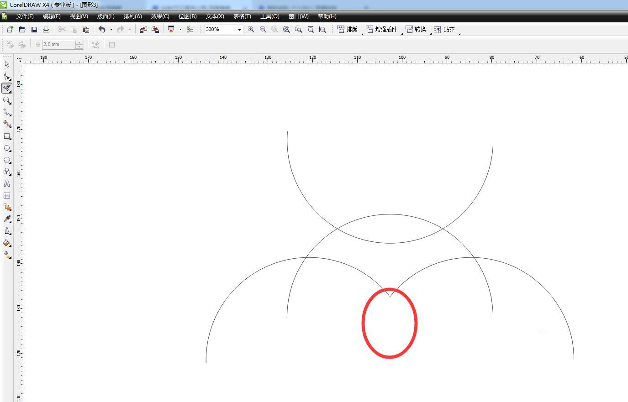628x402 pixels.
Task: Open the 300% zoom level dropdown
Action: (x=239, y=30)
